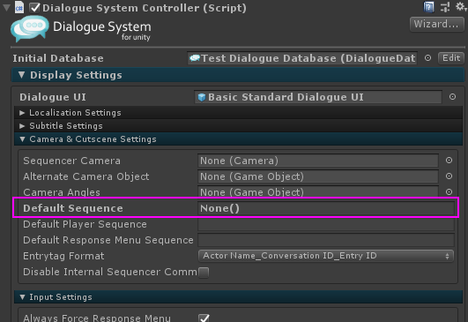The image size is (468, 322).
Task: Open object picker for Alternate Camera Object
Action: [449, 176]
